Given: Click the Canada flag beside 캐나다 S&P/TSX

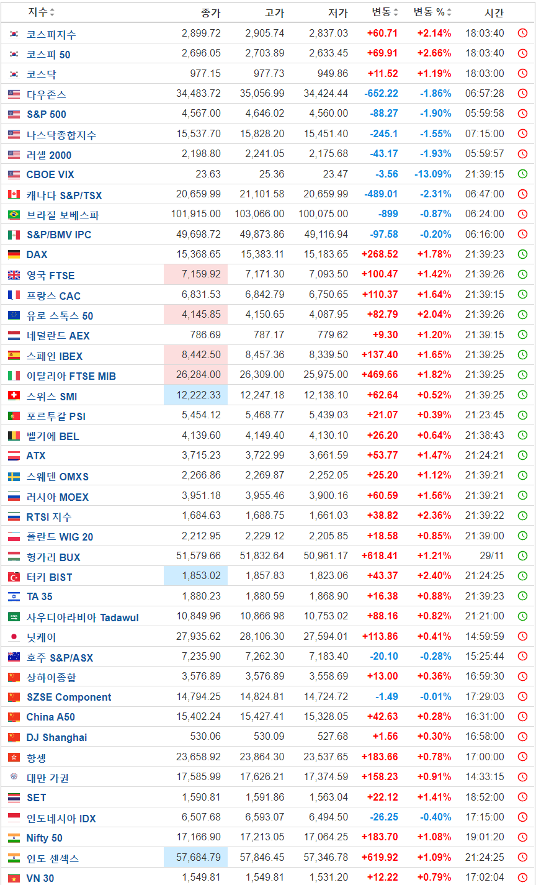Looking at the screenshot, I should [14, 195].
